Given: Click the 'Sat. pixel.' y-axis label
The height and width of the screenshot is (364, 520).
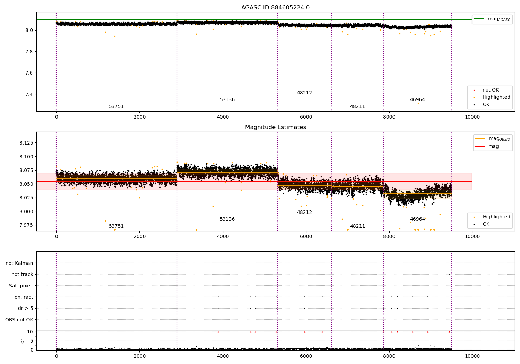Looking at the screenshot, I should click(21, 286).
